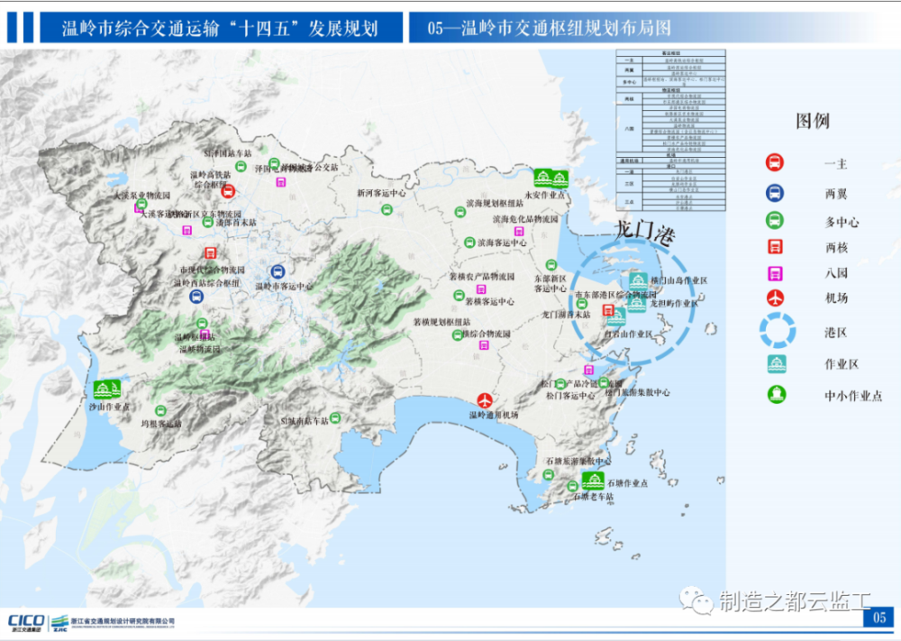Click the green bus marker at 箬横客运中心
This screenshot has width=901, height=641.
[459, 296]
